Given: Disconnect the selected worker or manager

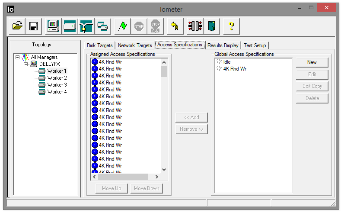Looking at the screenshot, I should pyautogui.click(x=195, y=26).
